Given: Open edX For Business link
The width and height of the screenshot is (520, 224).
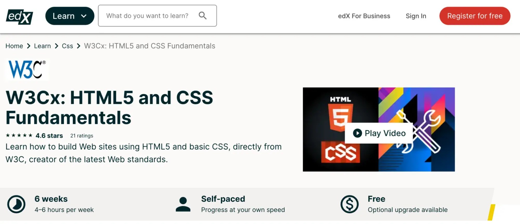Looking at the screenshot, I should (x=364, y=16).
